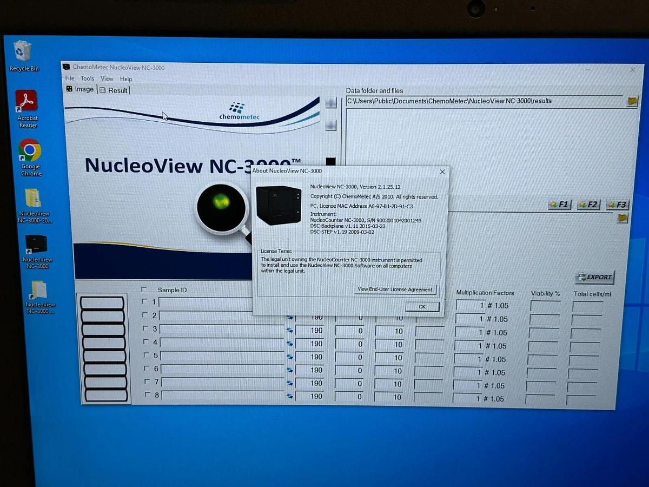This screenshot has width=649, height=487.
Task: Click the Viability % field in row 2
Action: [544, 320]
